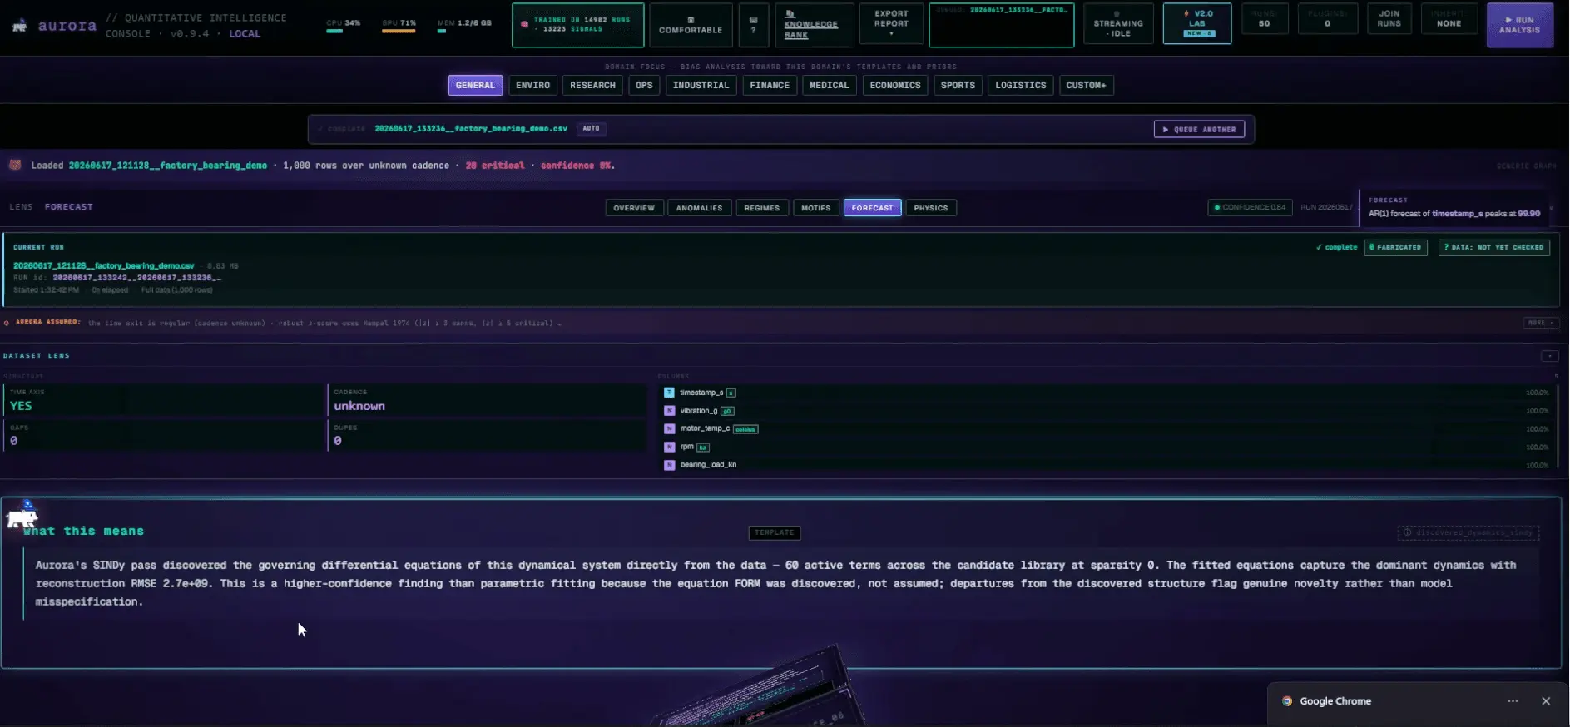Dismiss the Google Chrome notification
This screenshot has height=727, width=1570.
click(1546, 701)
